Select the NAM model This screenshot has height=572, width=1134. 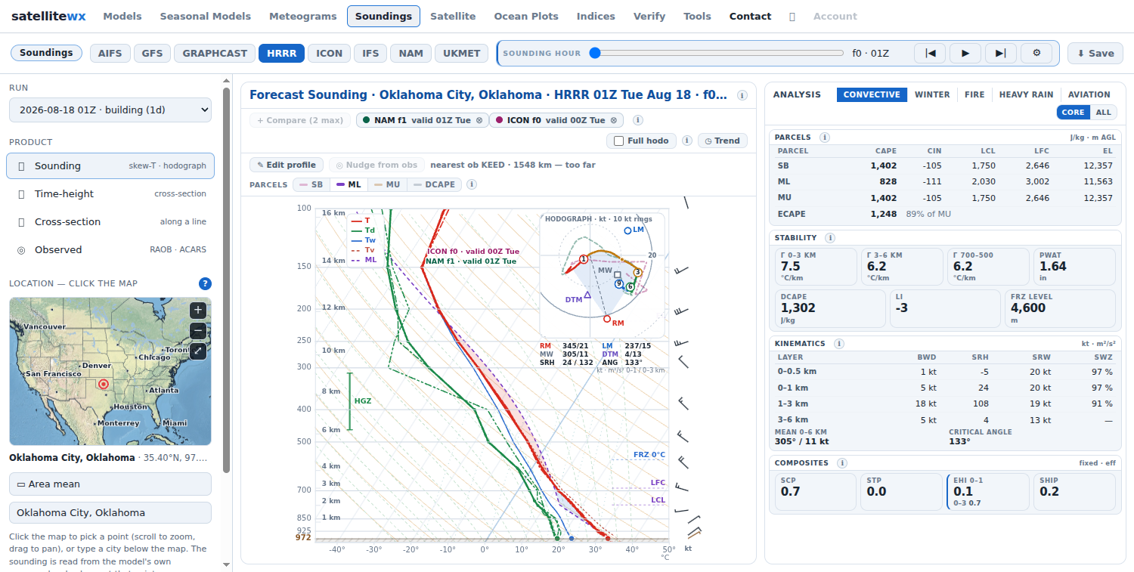click(x=411, y=53)
